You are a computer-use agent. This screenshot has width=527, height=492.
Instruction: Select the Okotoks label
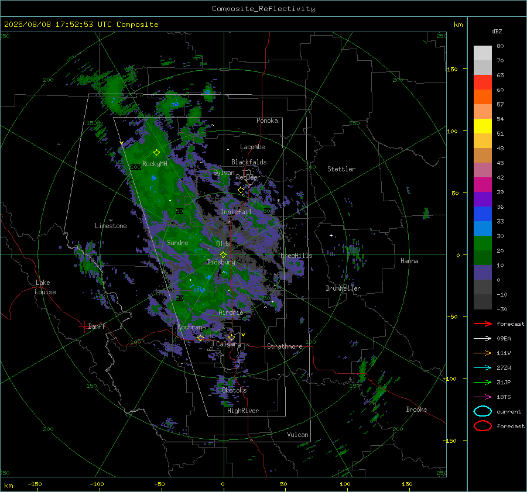pos(234,390)
